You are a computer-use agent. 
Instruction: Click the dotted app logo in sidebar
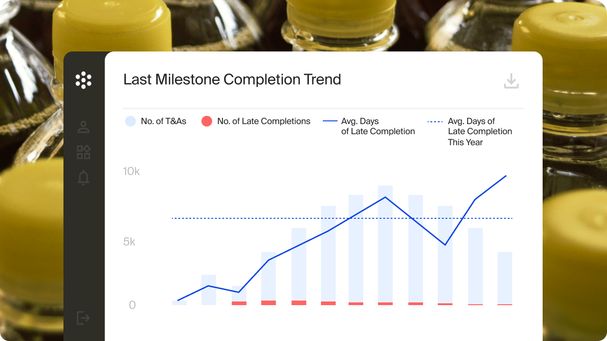(x=84, y=80)
